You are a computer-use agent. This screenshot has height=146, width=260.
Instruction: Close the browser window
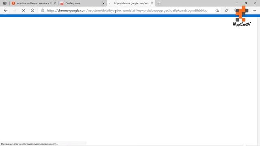pyautogui.click(x=255, y=3)
